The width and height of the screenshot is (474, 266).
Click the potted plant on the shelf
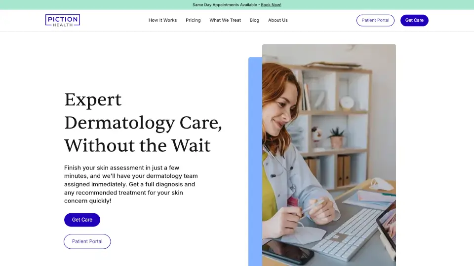coord(336,138)
